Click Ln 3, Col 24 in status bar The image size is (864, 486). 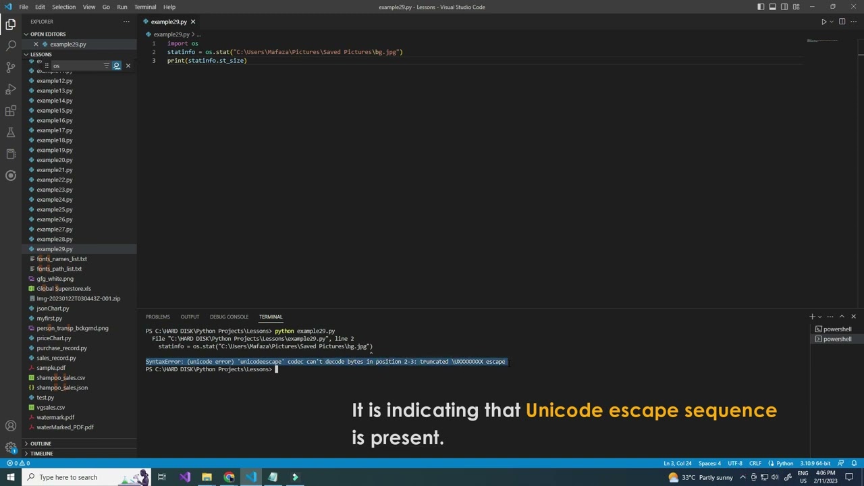tap(677, 464)
